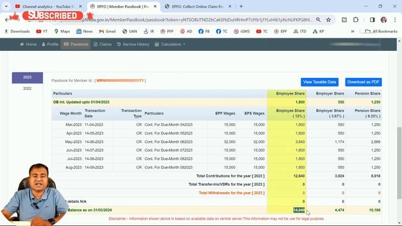Open the iGMS bookmark
402x226 pixels.
click(242, 31)
